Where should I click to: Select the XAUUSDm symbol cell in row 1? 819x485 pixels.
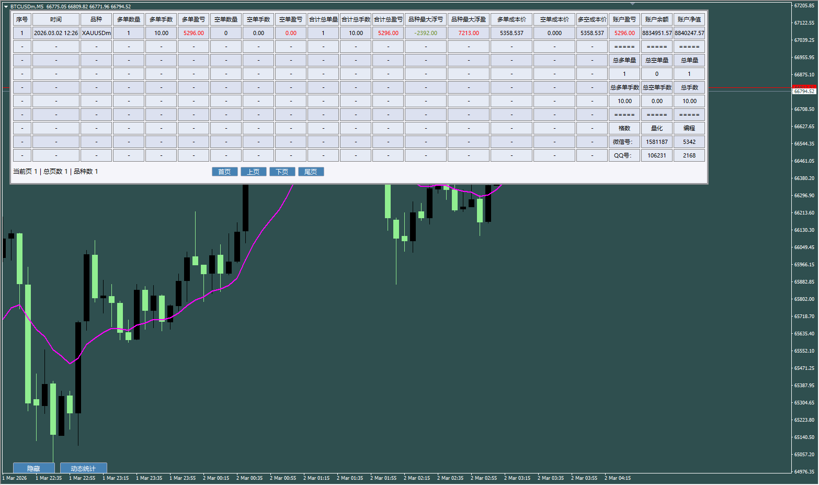tap(96, 32)
